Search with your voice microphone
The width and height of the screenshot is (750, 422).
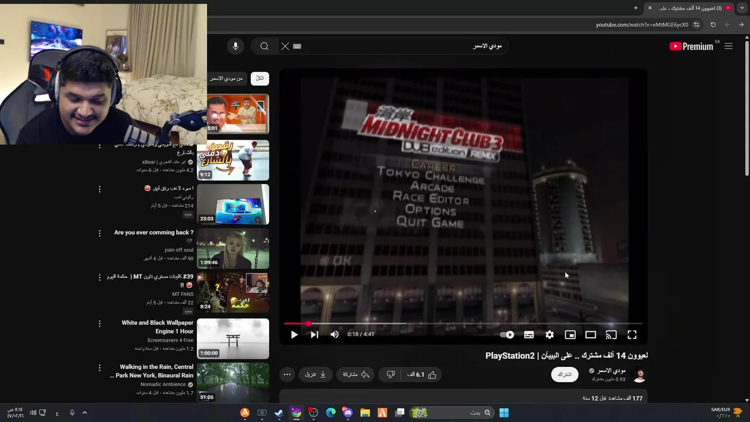[236, 46]
